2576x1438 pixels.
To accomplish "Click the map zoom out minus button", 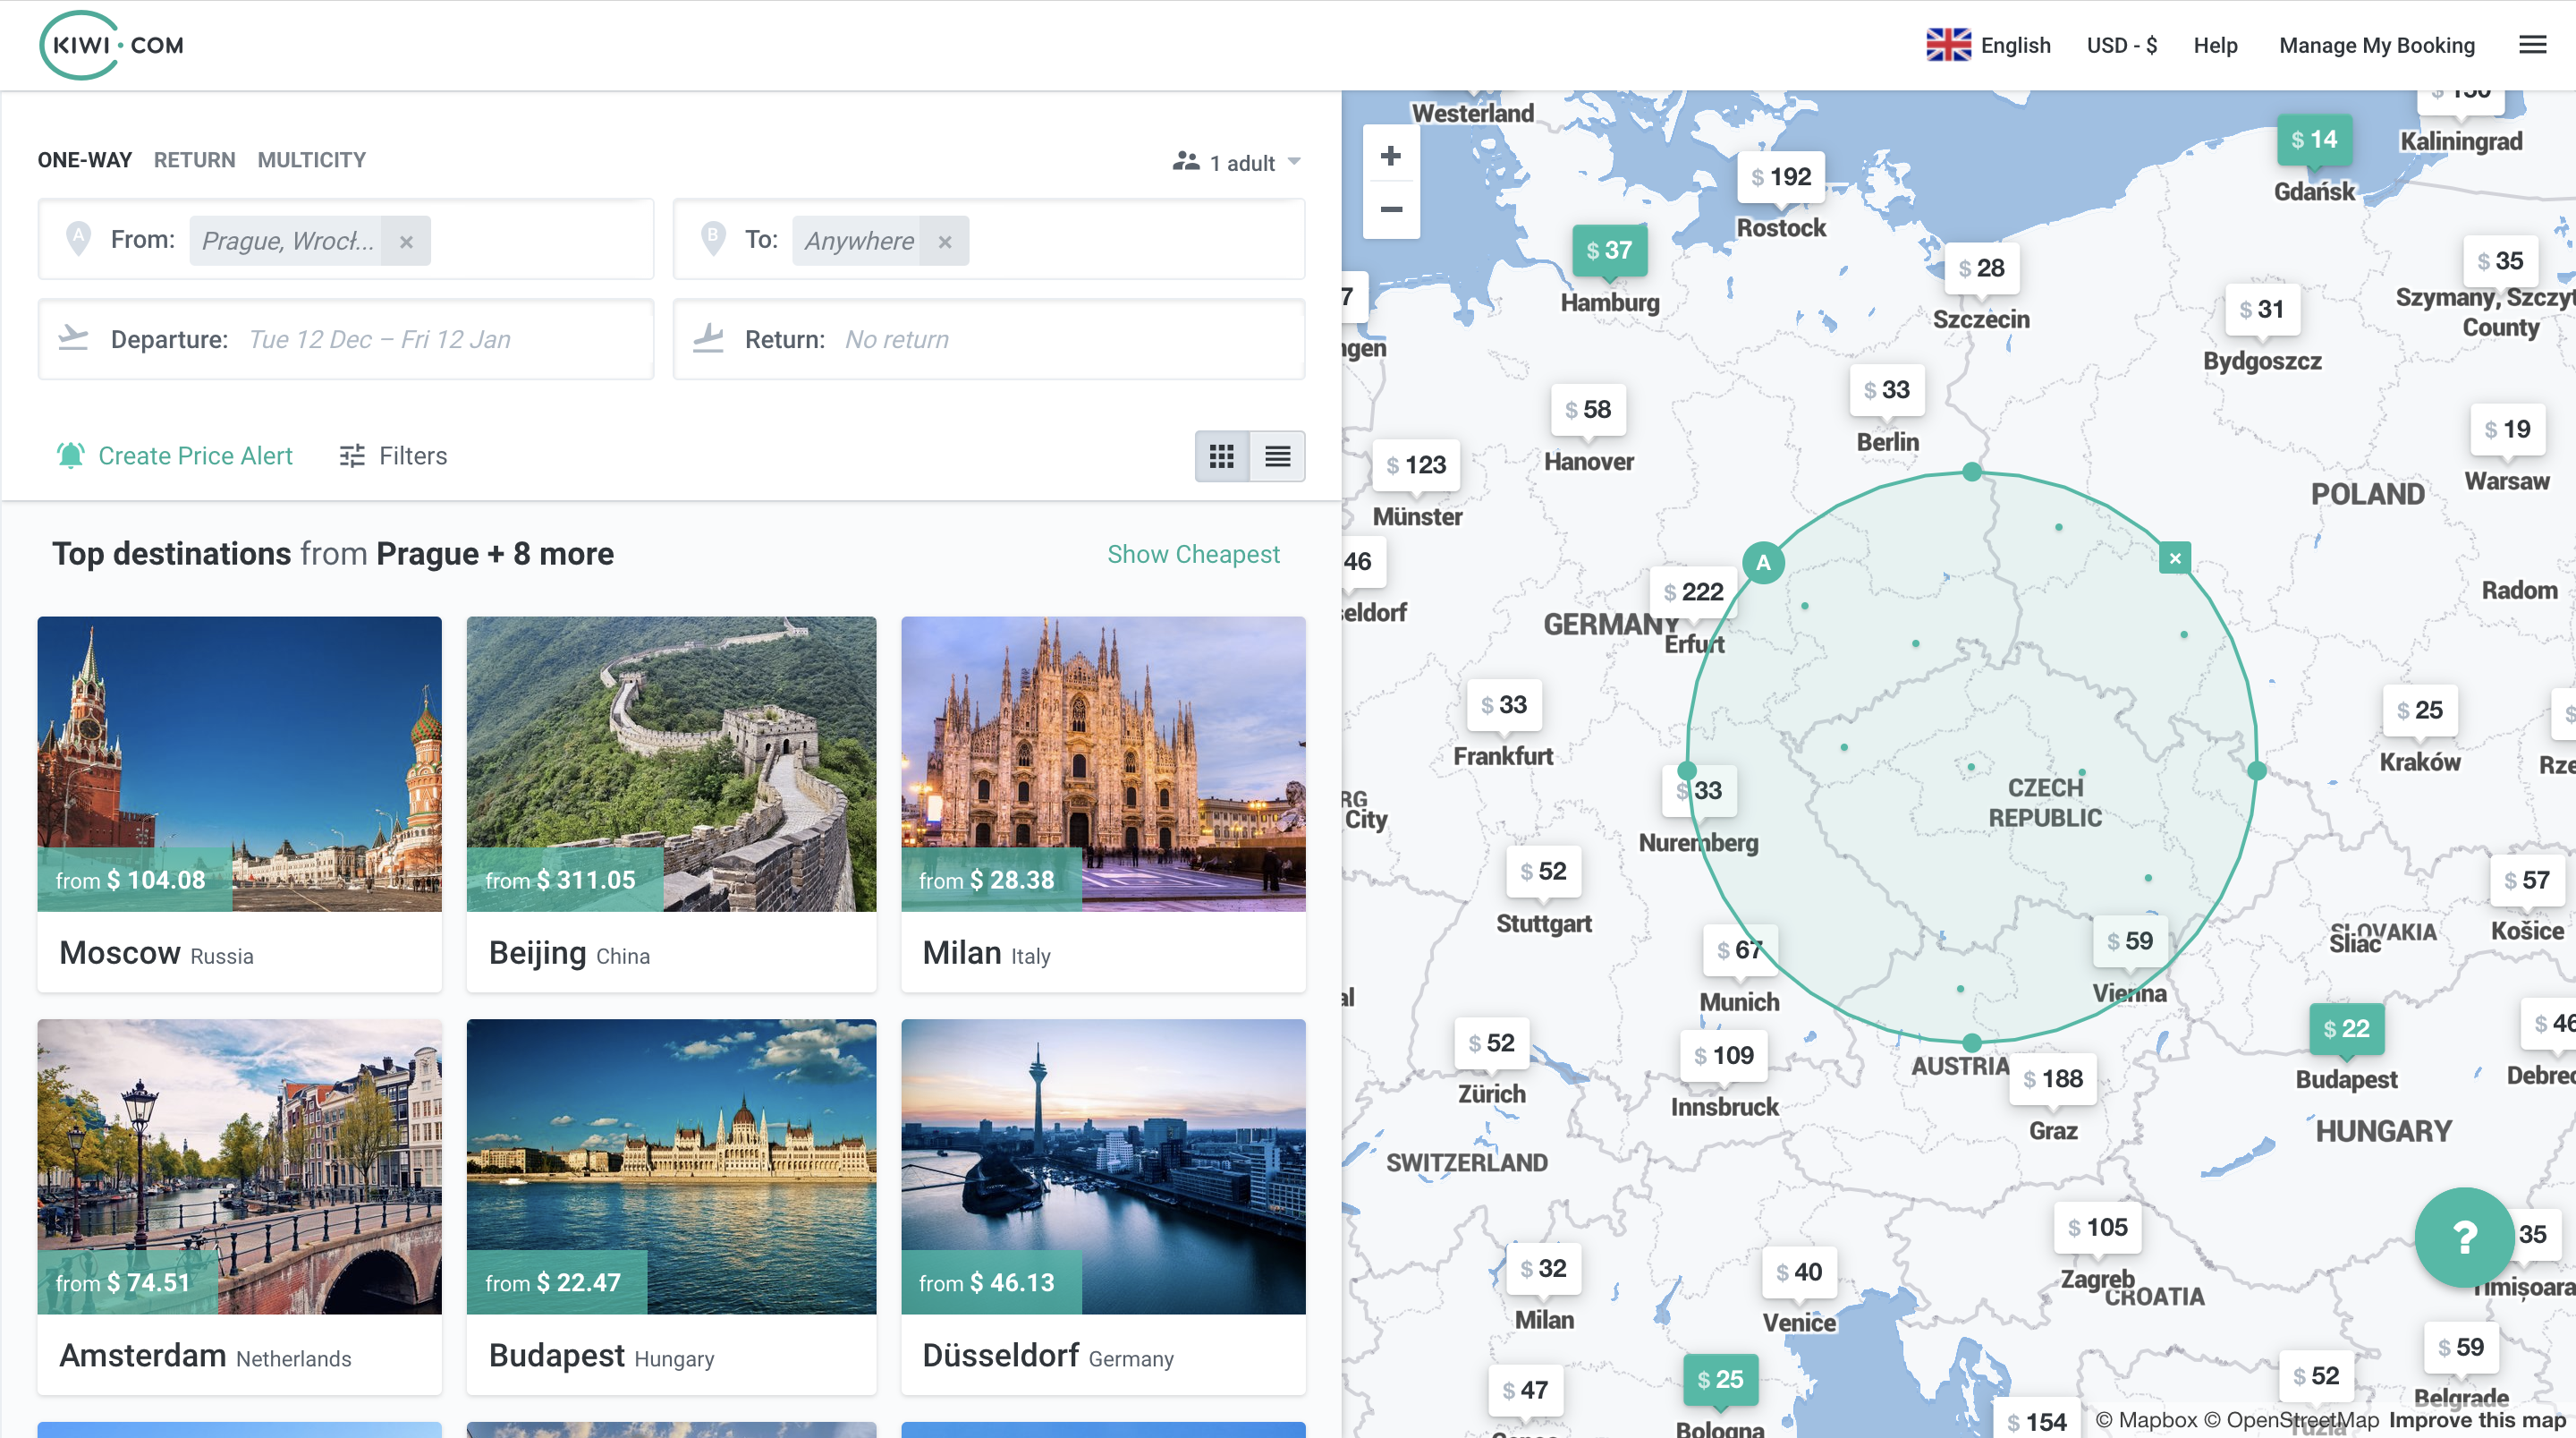I will click(x=1390, y=210).
